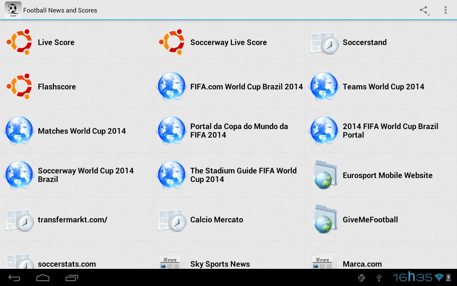Tap the Calcio Mercato clock icon

point(172,220)
